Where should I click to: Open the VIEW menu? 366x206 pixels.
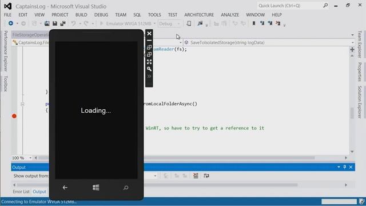click(x=39, y=15)
